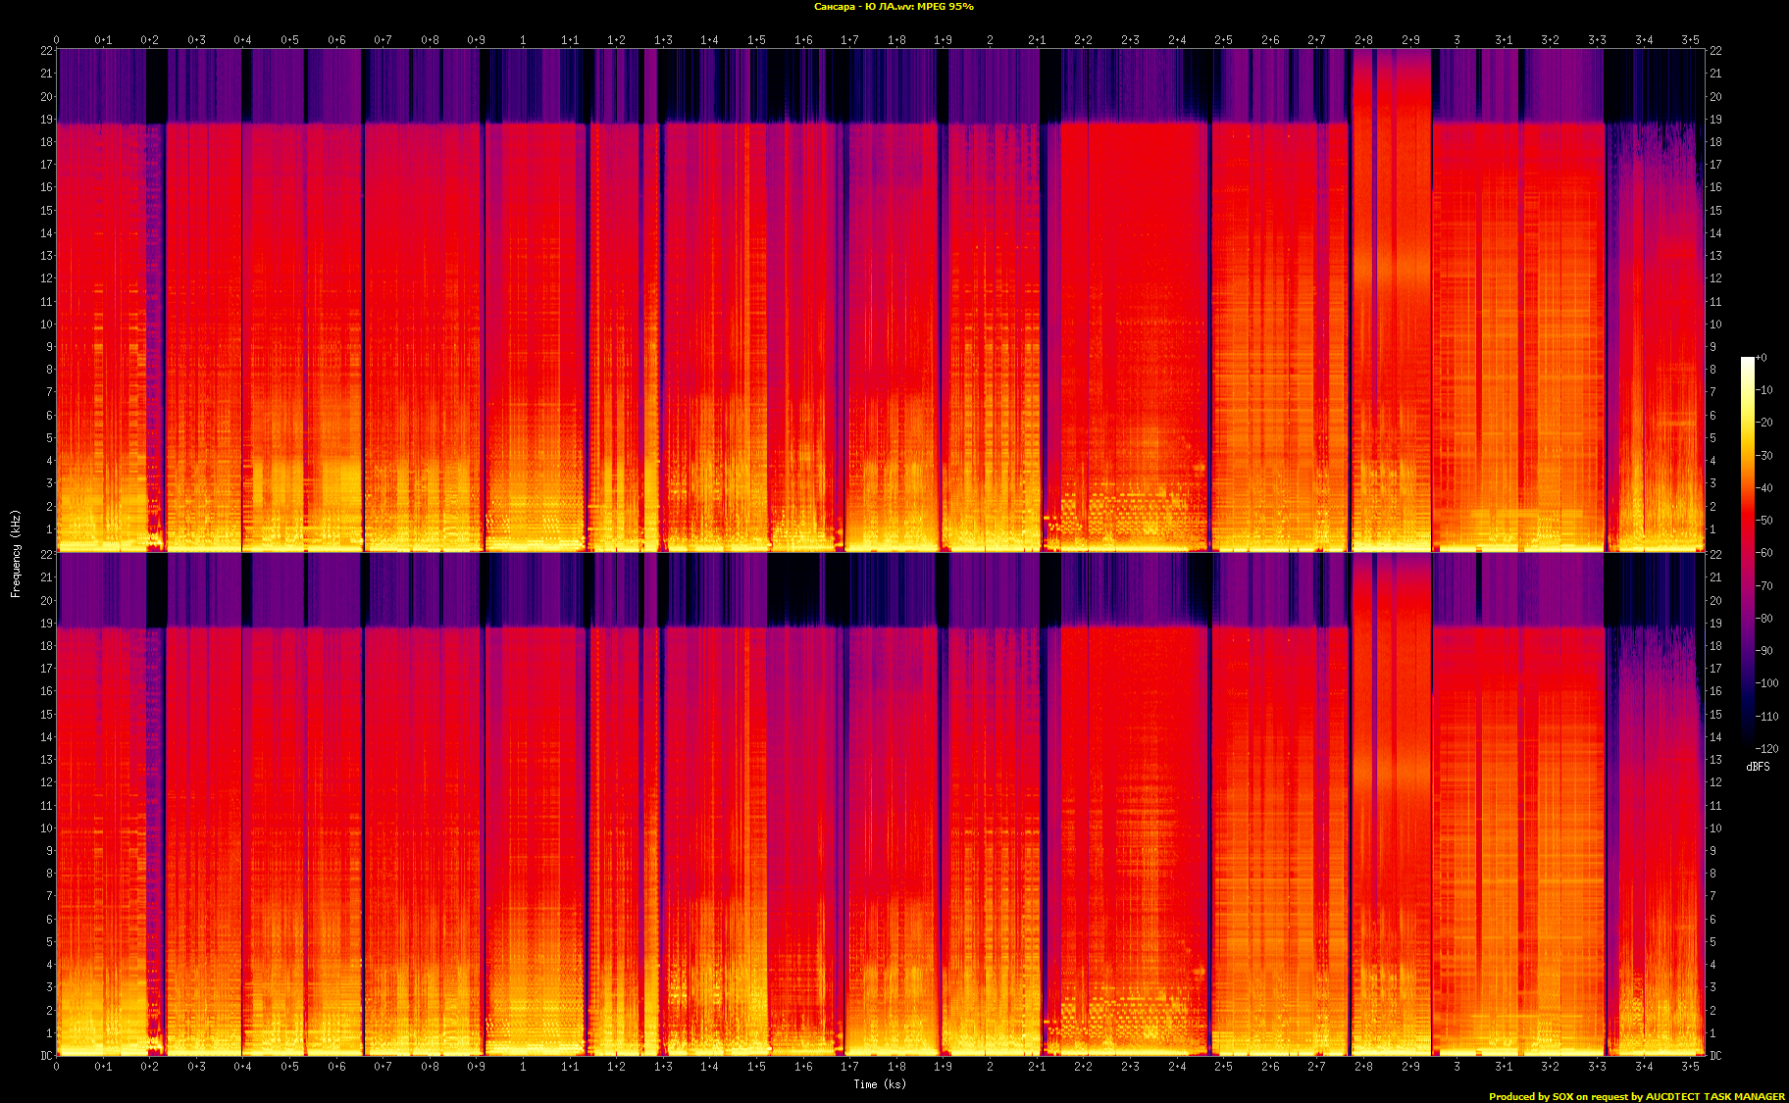1789x1103 pixels.
Task: Click the '2·5' tick on top time axis
Action: [1223, 40]
